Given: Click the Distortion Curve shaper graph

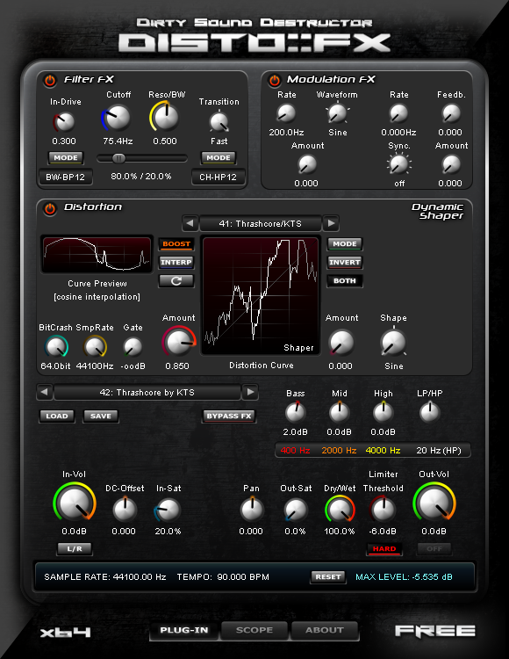Looking at the screenshot, I should click(x=261, y=296).
